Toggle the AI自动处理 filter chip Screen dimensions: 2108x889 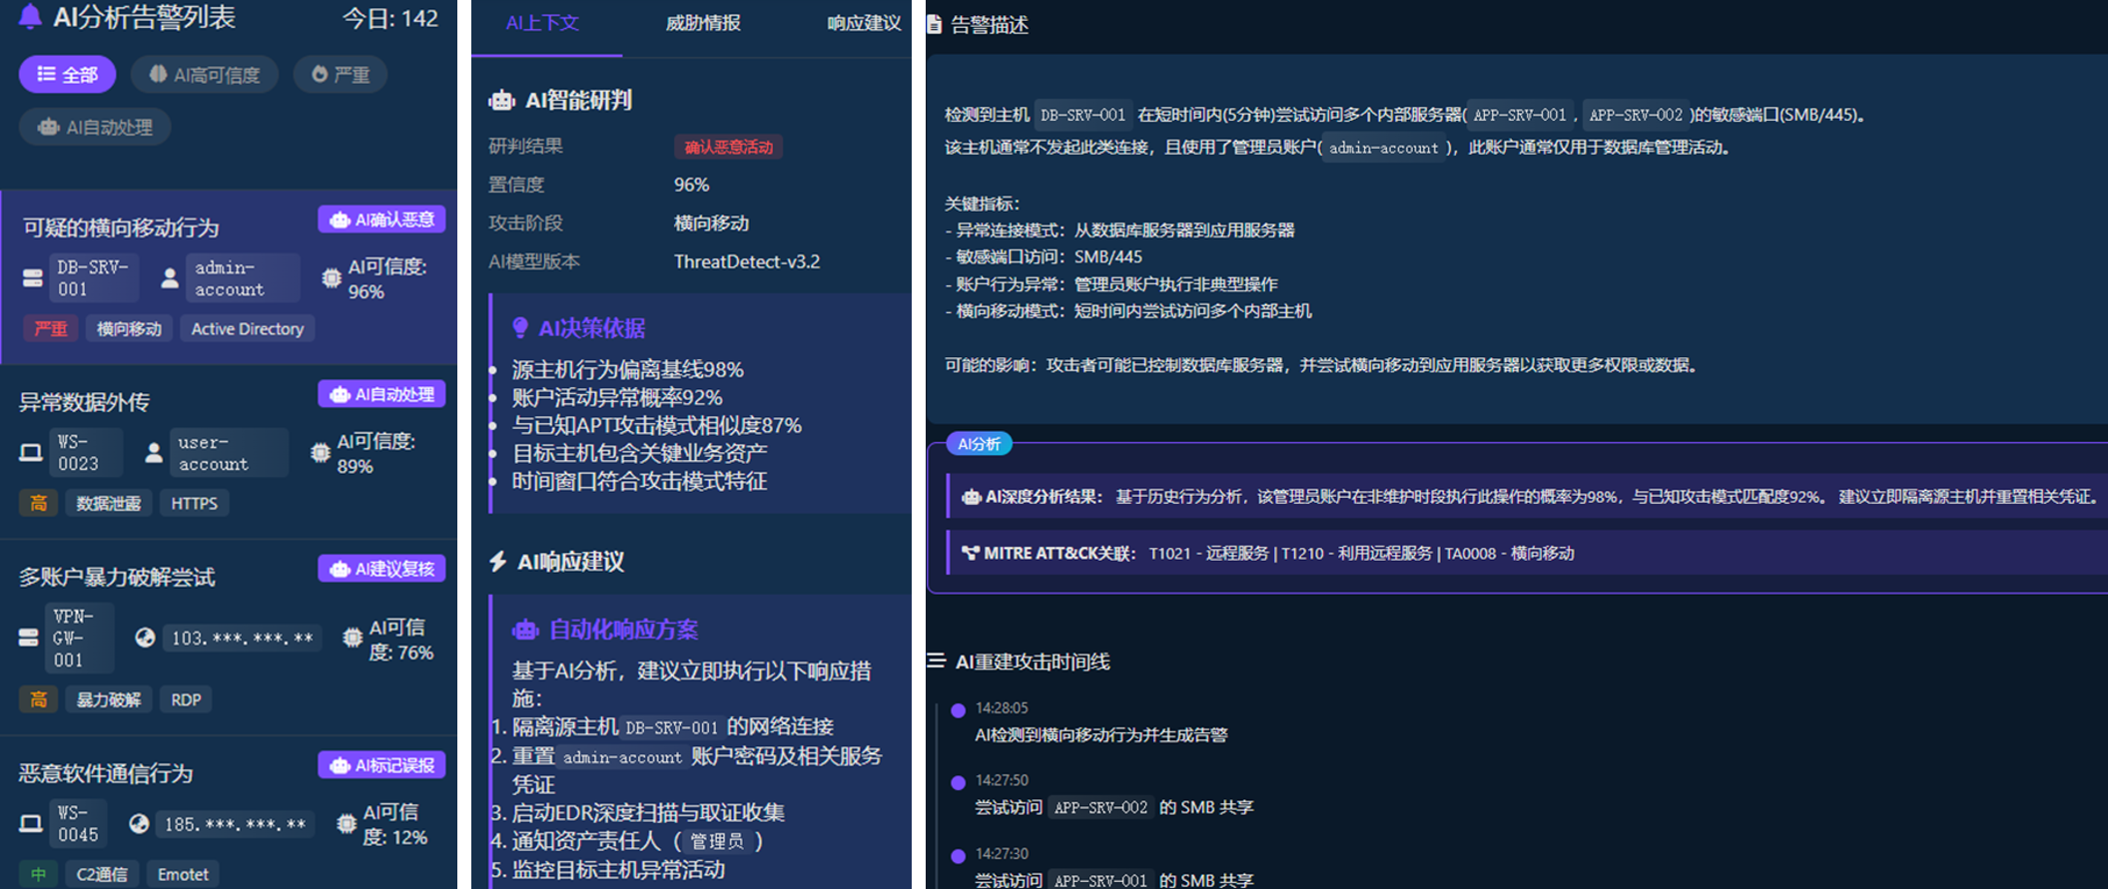(x=95, y=127)
